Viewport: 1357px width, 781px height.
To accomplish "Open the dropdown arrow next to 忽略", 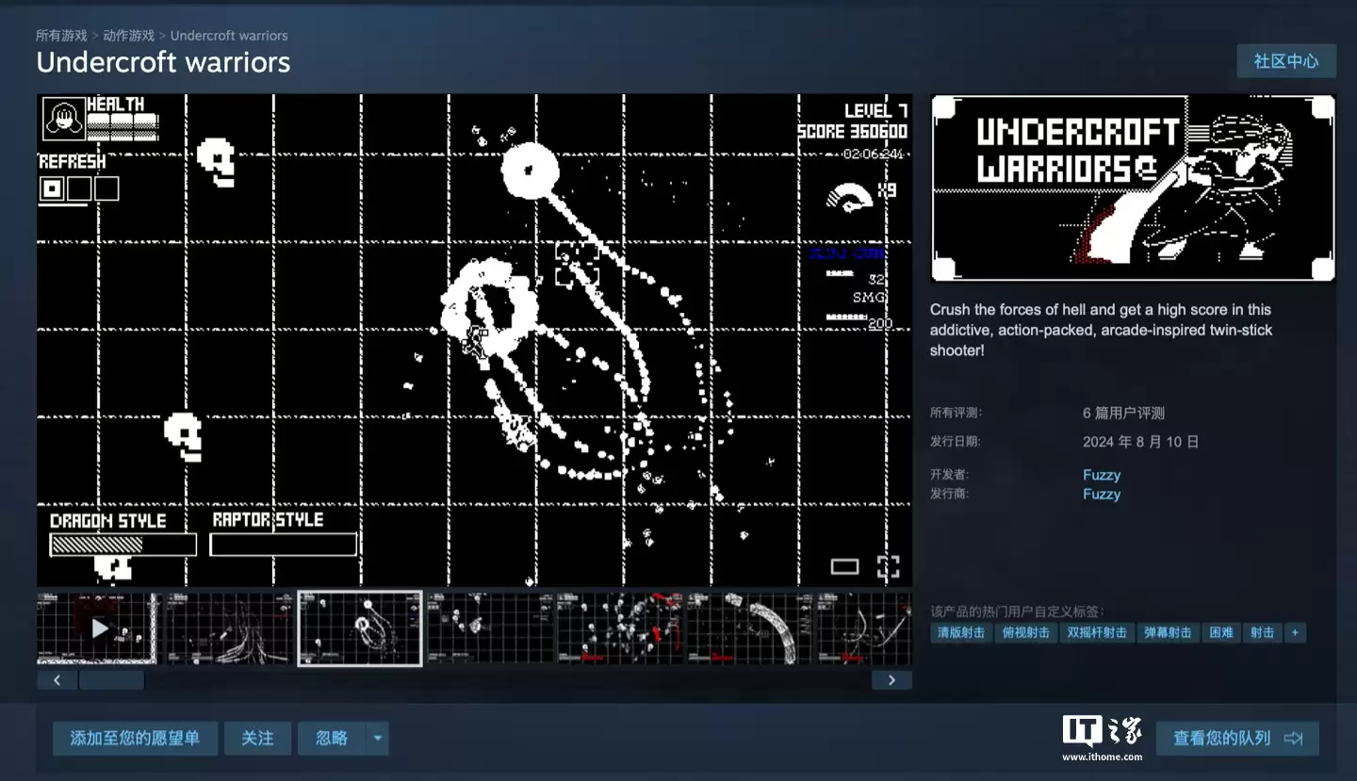I will (x=376, y=739).
